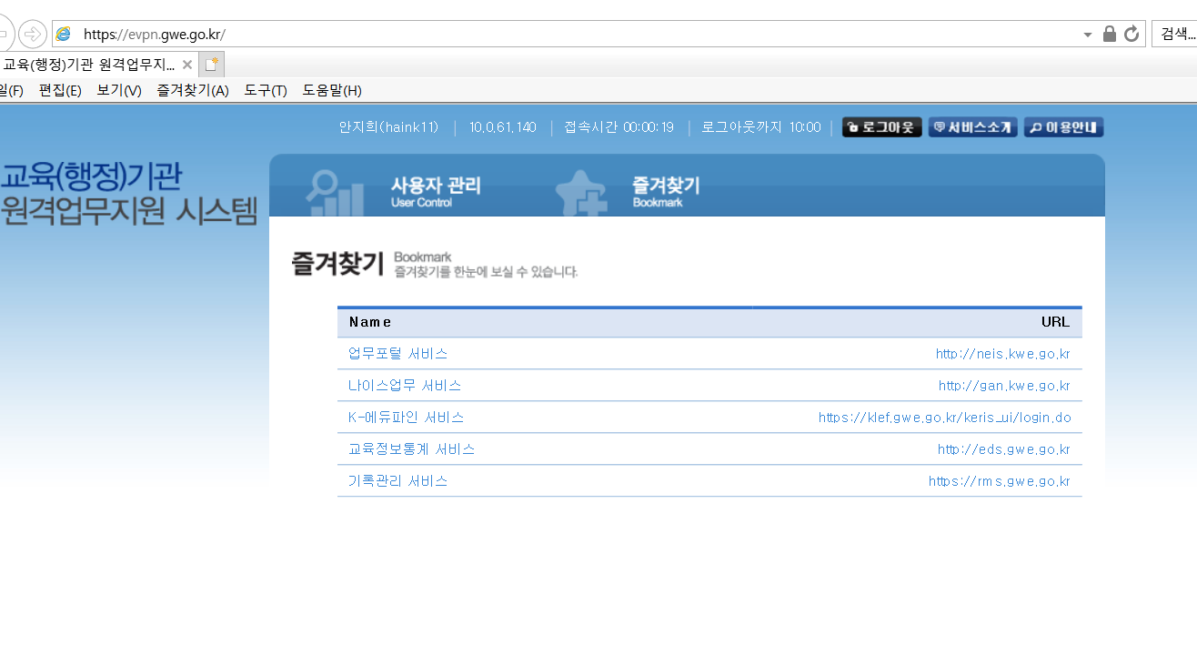Click the 서비스소개 button
Viewport: 1197px width, 665px height.
pos(972,127)
